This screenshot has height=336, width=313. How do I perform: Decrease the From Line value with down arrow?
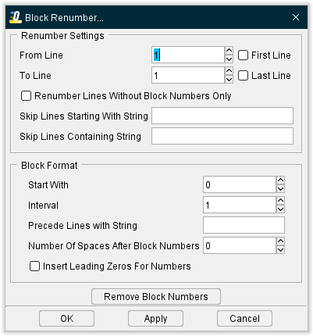point(229,59)
